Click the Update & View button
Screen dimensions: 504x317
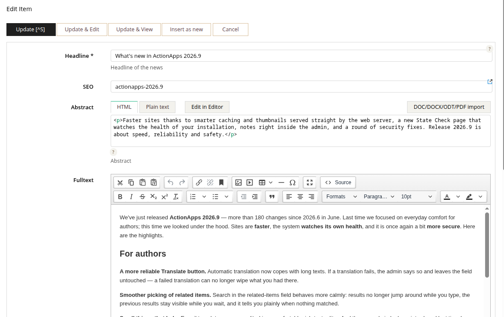pos(134,30)
